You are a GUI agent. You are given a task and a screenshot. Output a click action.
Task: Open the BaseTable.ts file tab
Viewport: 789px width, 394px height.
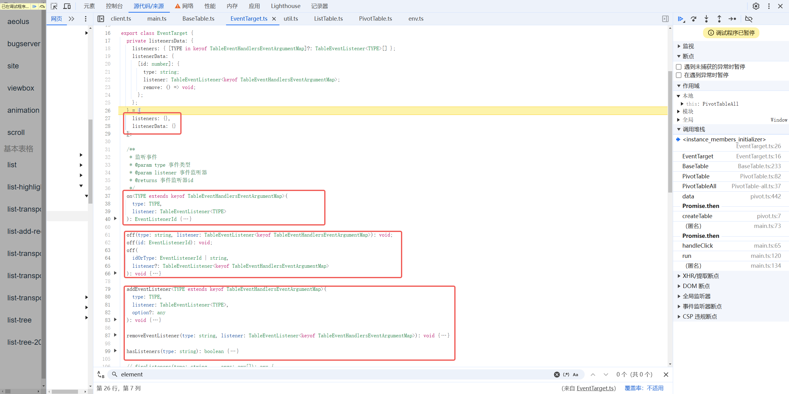tap(198, 19)
